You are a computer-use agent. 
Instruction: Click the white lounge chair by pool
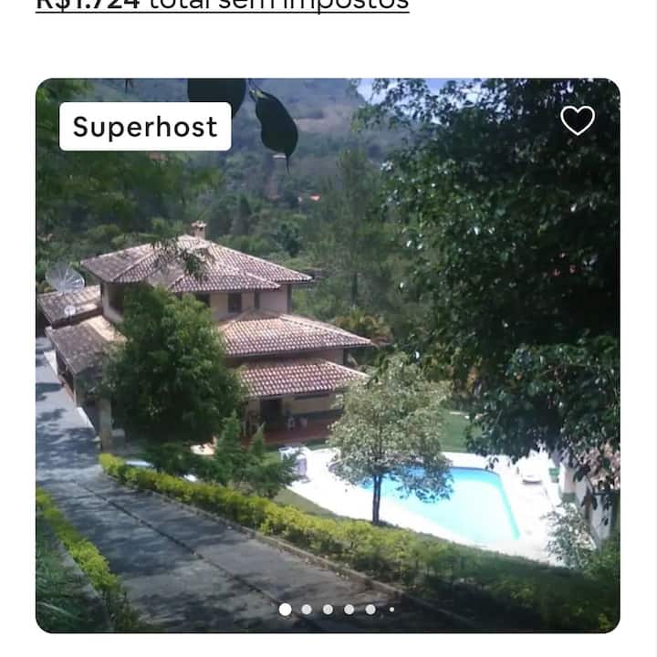point(532,476)
